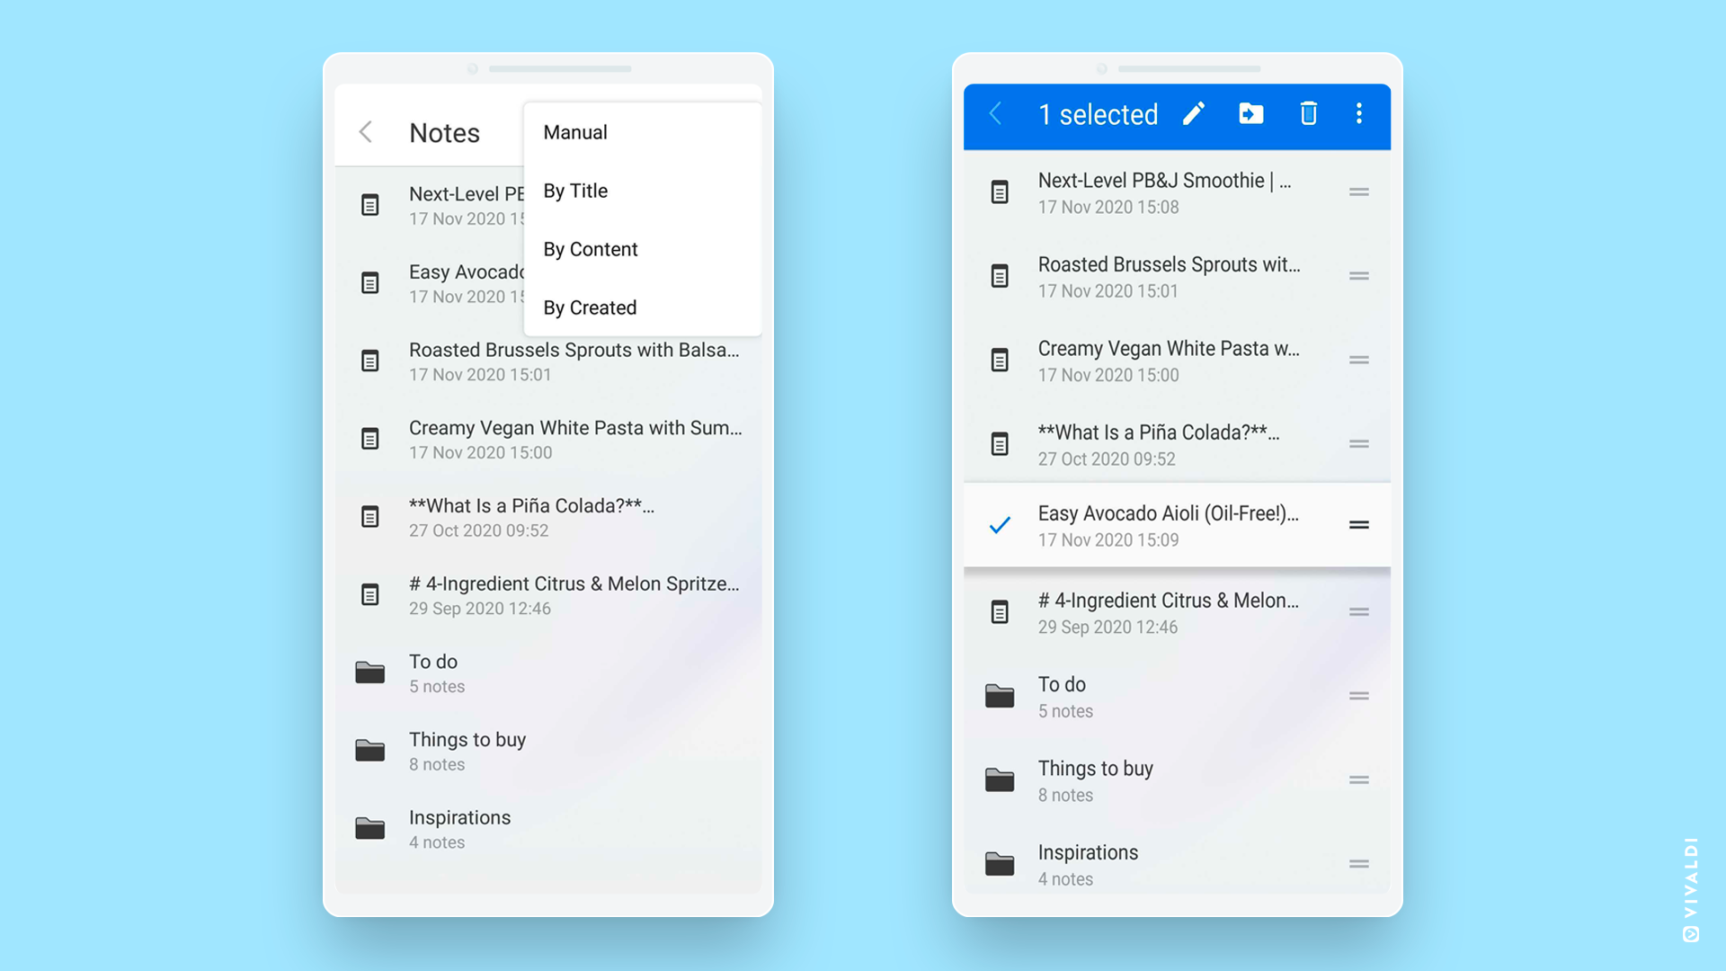Tap the folder icon beside Things to buy

pyautogui.click(x=999, y=779)
